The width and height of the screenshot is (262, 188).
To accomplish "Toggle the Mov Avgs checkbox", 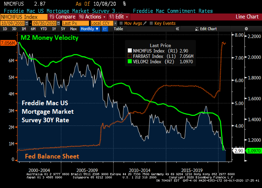I will (x=121, y=23).
